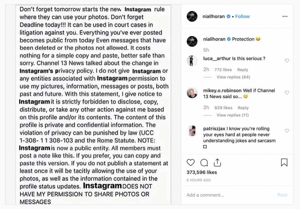Follow niallhoran
This screenshot has height=209, width=300.
[x=242, y=16]
